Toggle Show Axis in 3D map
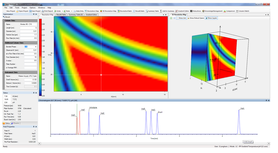 click(x=181, y=18)
